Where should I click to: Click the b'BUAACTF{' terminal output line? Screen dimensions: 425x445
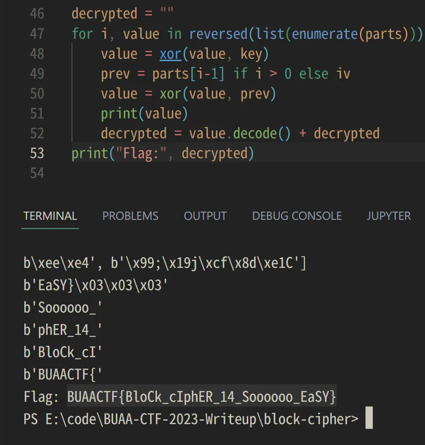pyautogui.click(x=63, y=374)
